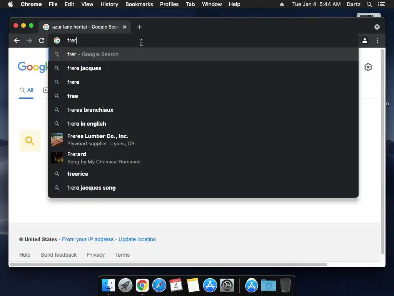This screenshot has height=296, width=394.
Task: Click the eject icon in menu bar
Action: pos(282,4)
